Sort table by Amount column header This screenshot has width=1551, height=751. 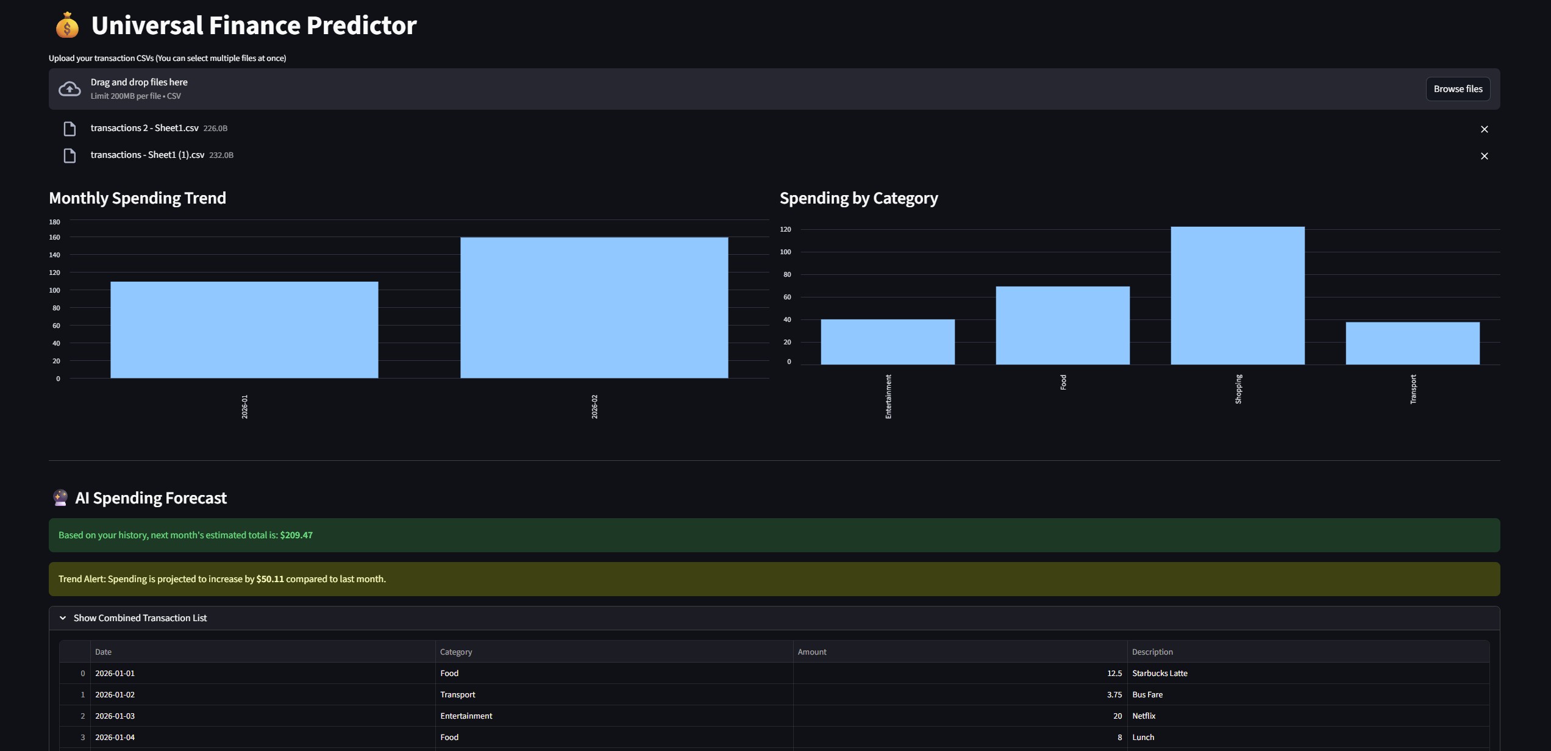[x=811, y=652]
